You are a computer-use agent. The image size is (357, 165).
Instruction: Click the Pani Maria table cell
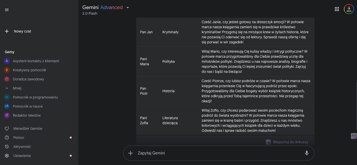pyautogui.click(x=145, y=61)
